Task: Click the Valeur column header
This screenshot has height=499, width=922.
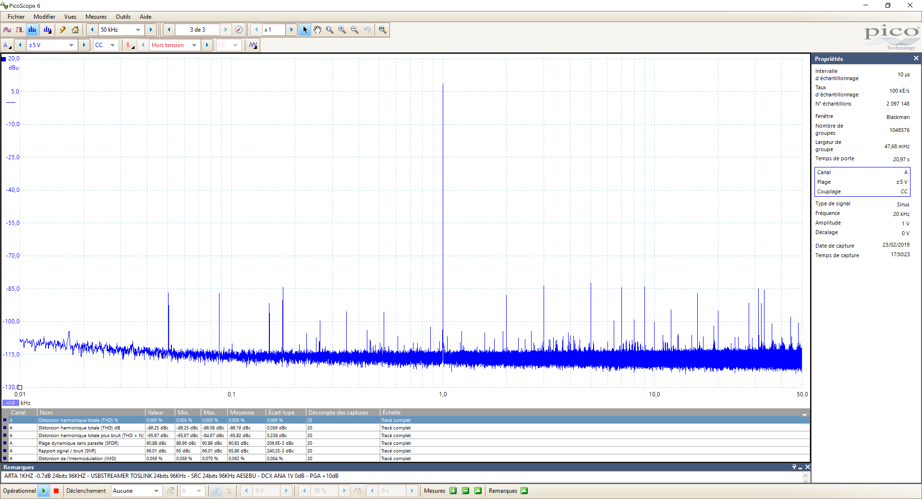Action: click(160, 413)
